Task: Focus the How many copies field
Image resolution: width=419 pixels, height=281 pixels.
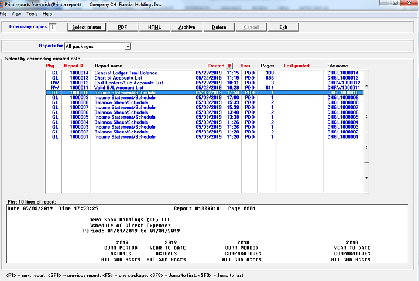Action: [53, 27]
